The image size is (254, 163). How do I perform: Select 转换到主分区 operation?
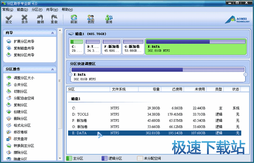click(x=20, y=146)
